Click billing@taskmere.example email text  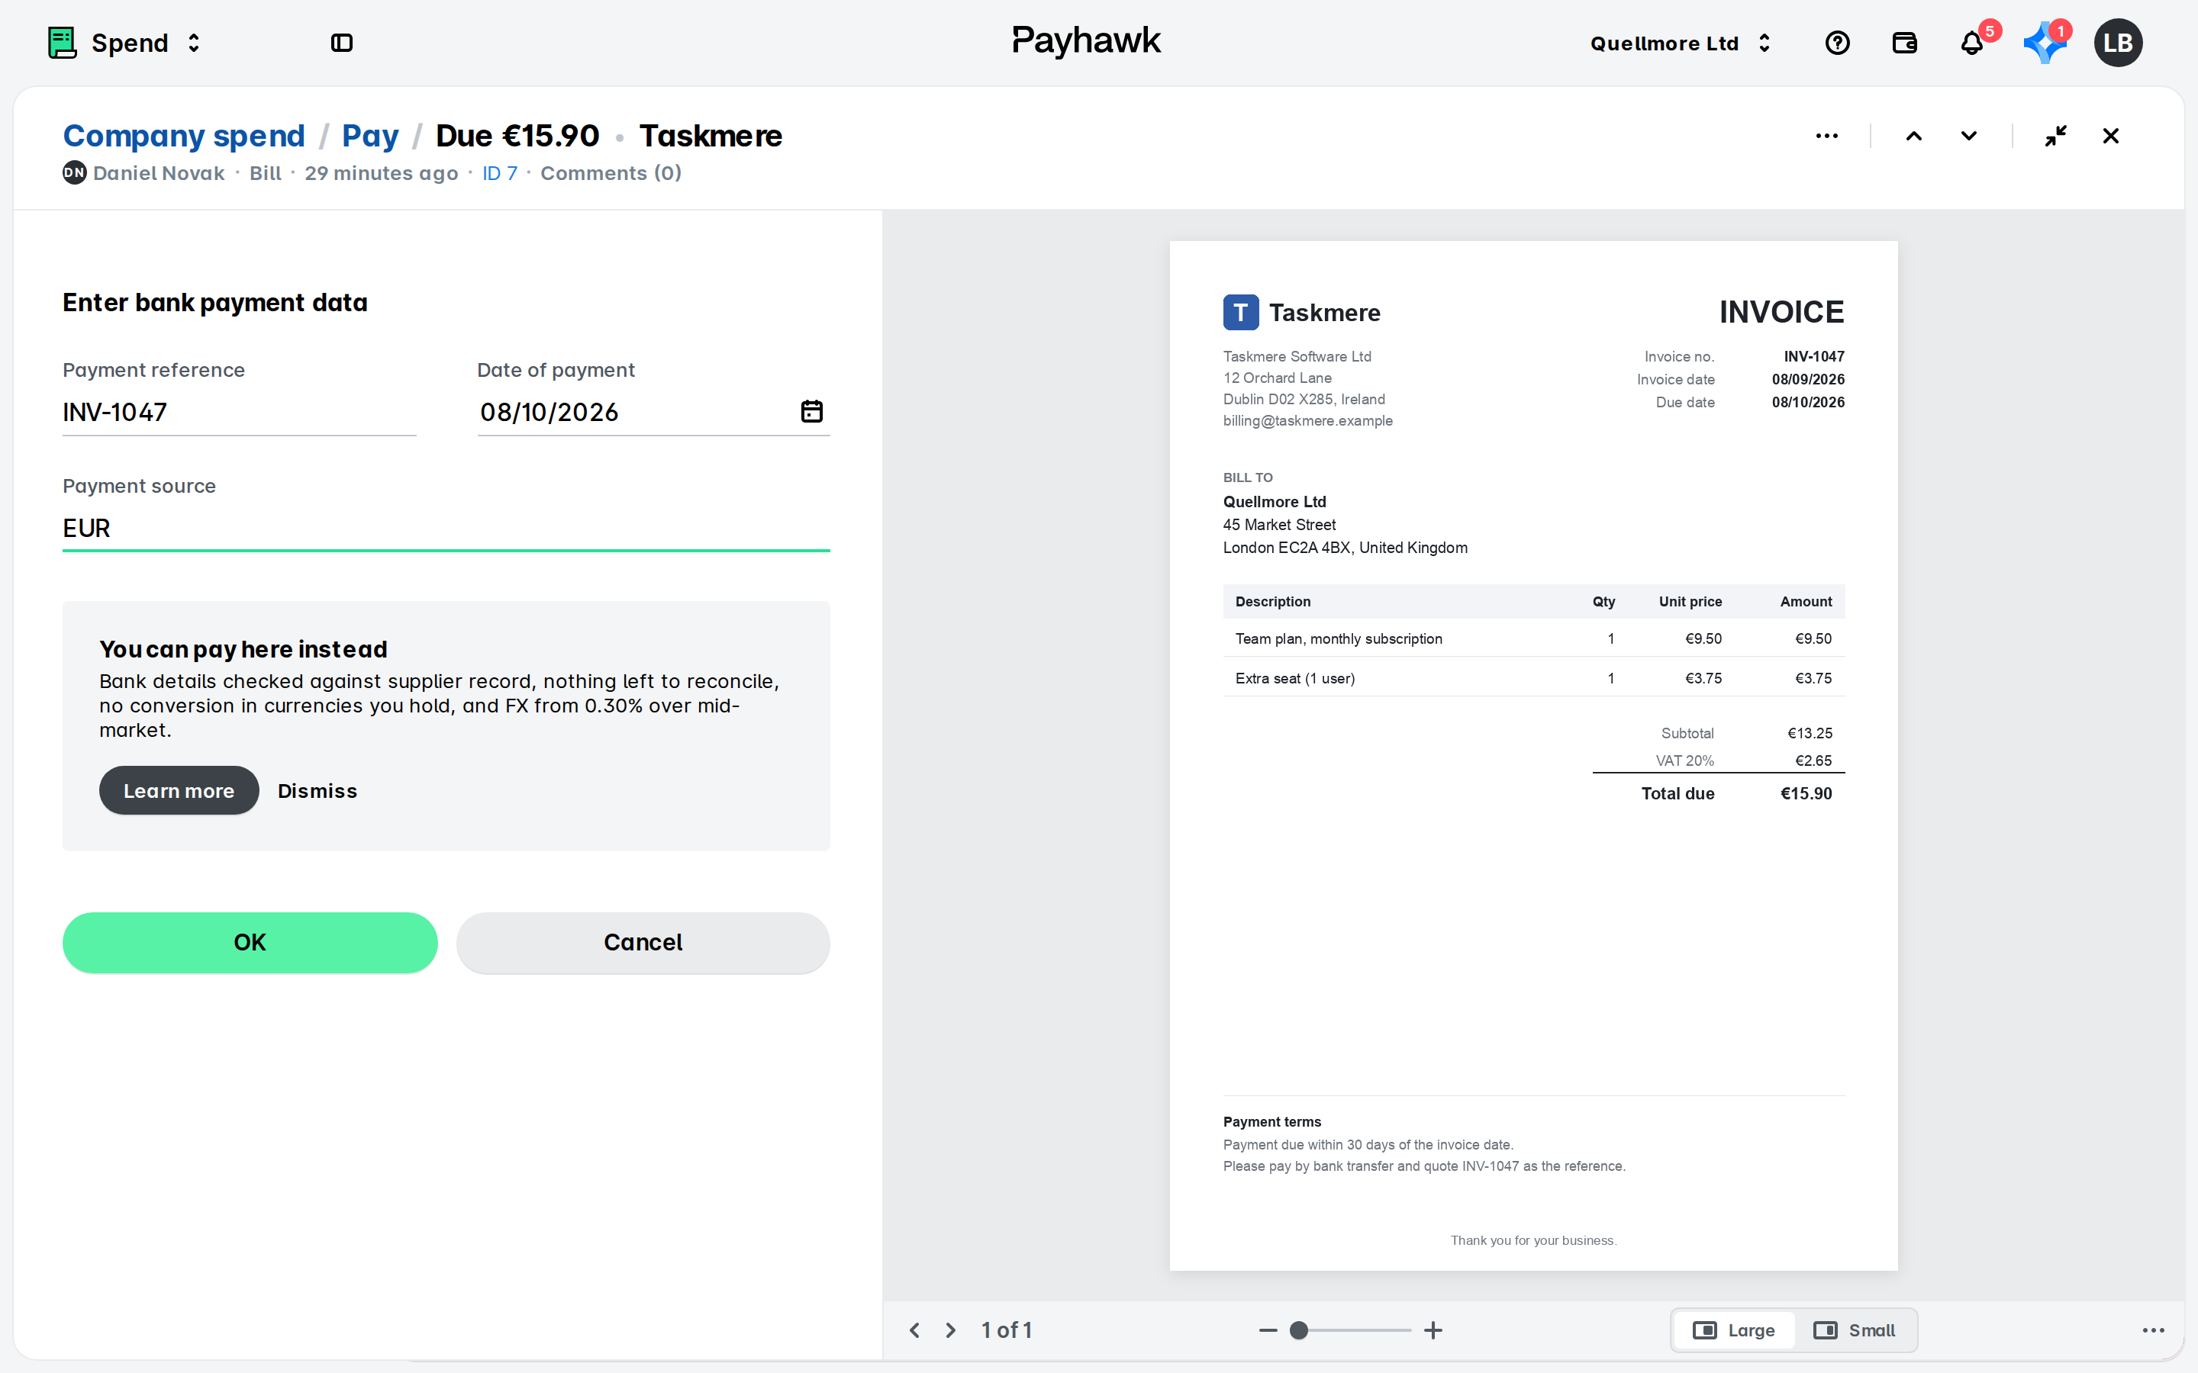(1308, 420)
